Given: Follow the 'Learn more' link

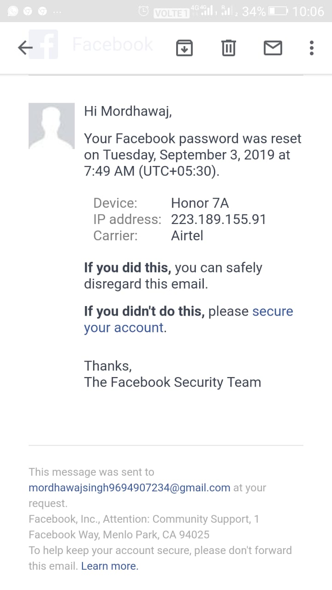Looking at the screenshot, I should (x=110, y=566).
